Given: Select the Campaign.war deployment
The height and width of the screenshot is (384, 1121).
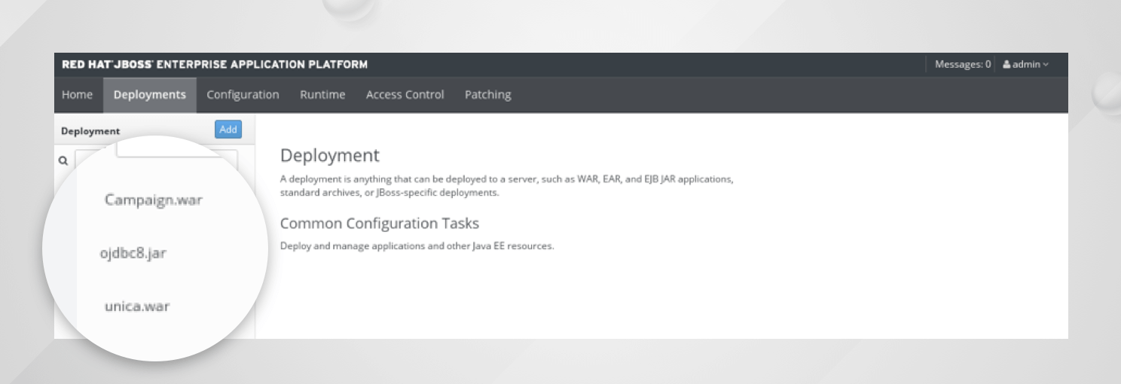Looking at the screenshot, I should (x=154, y=200).
